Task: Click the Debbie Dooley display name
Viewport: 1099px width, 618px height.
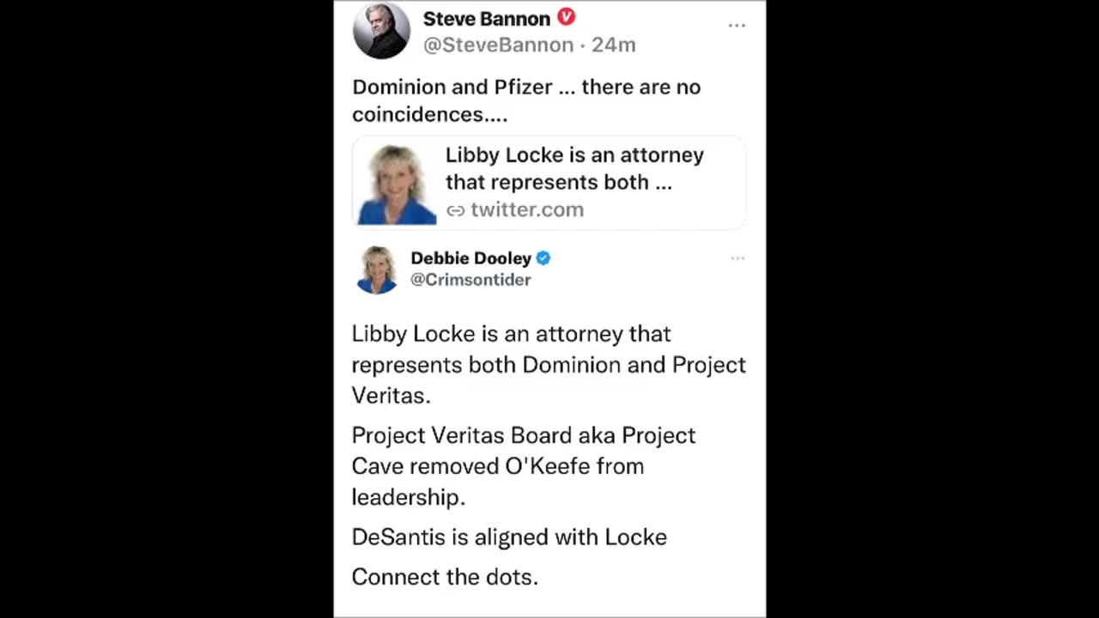Action: (x=471, y=258)
